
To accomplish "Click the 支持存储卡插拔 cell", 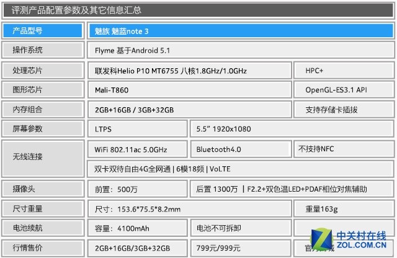I will 344,110.
